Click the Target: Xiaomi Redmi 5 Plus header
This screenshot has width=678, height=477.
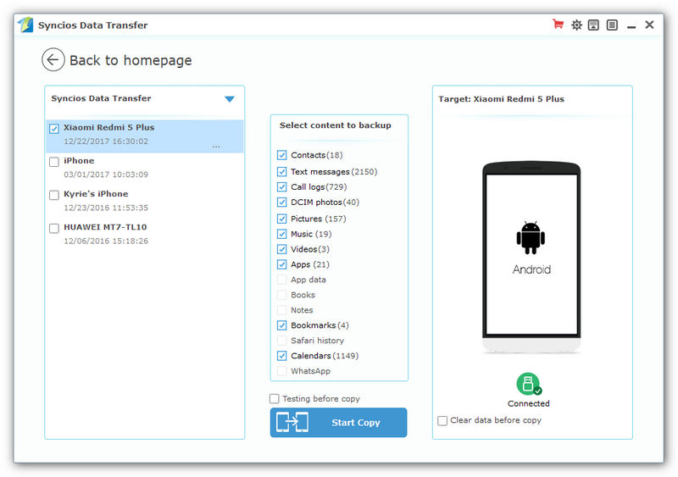coord(501,99)
